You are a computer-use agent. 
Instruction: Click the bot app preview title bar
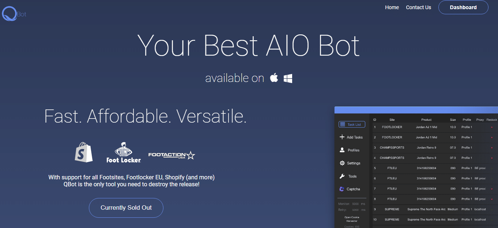(x=416, y=110)
